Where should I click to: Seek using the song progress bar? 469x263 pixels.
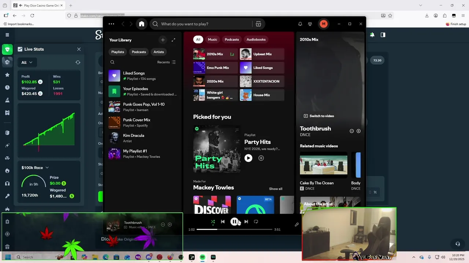click(x=234, y=229)
